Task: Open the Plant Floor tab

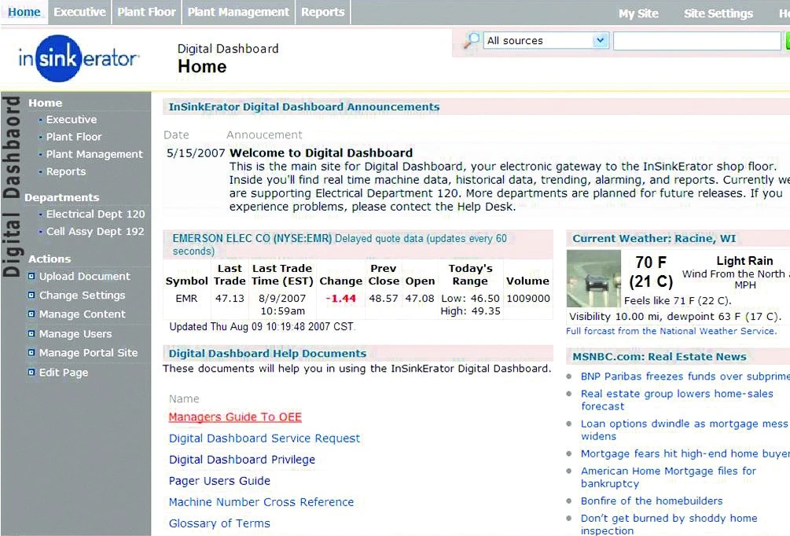Action: 146,12
